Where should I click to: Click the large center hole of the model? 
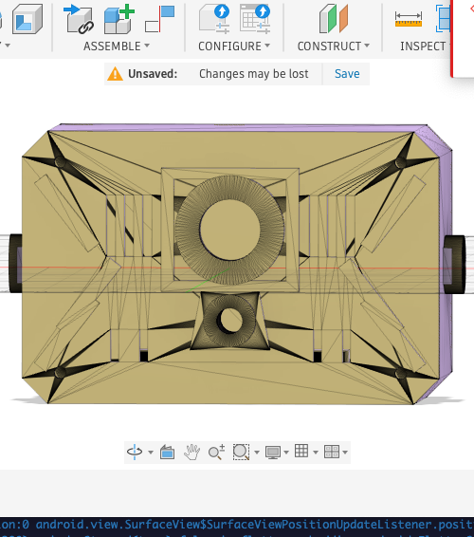pos(230,230)
